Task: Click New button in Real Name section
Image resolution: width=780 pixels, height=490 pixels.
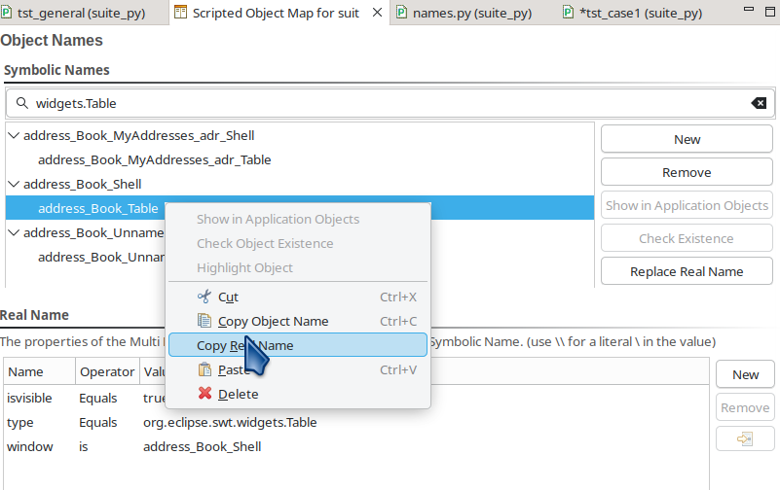Action: point(745,374)
